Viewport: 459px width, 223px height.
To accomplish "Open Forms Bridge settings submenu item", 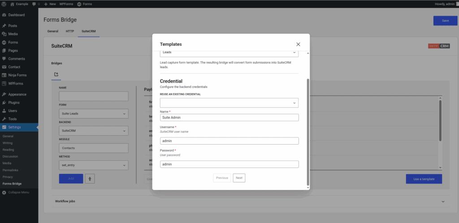I will (12, 184).
